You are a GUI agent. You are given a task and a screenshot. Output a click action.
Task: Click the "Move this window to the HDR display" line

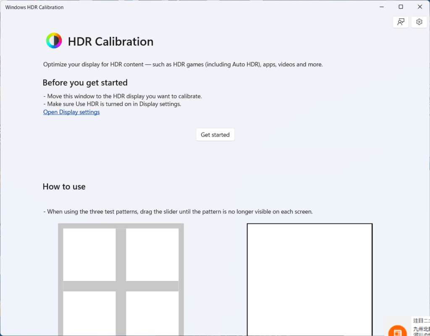(123, 96)
